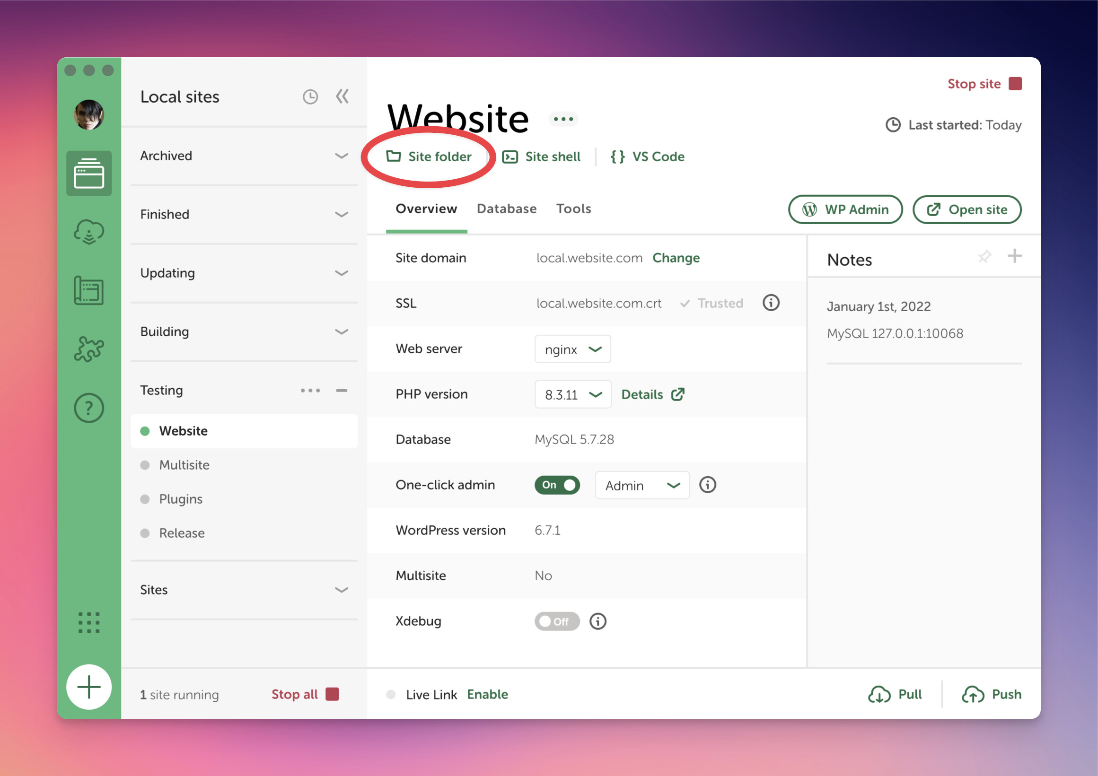Show SSL information icon
1098x776 pixels.
(771, 303)
